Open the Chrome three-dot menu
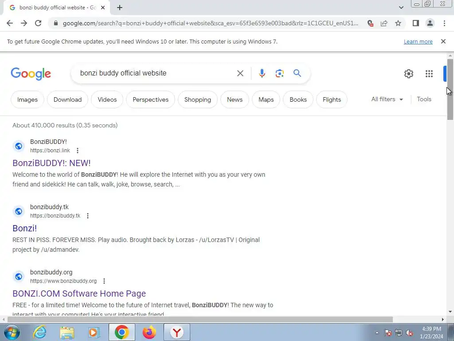Viewport: 454px width, 341px height. [444, 23]
